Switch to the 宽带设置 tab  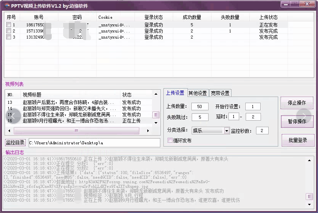pyautogui.click(x=220, y=93)
